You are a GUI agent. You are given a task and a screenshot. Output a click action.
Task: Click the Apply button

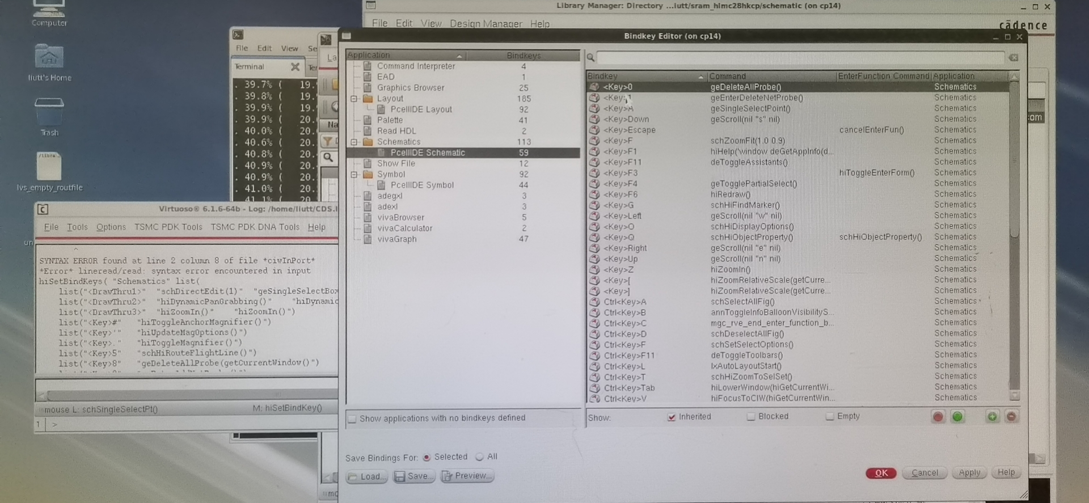point(969,472)
